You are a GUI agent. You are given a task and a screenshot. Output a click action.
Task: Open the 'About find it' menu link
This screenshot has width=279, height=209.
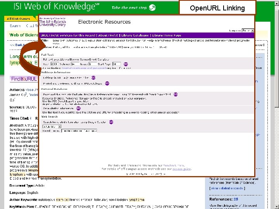pos(108,35)
